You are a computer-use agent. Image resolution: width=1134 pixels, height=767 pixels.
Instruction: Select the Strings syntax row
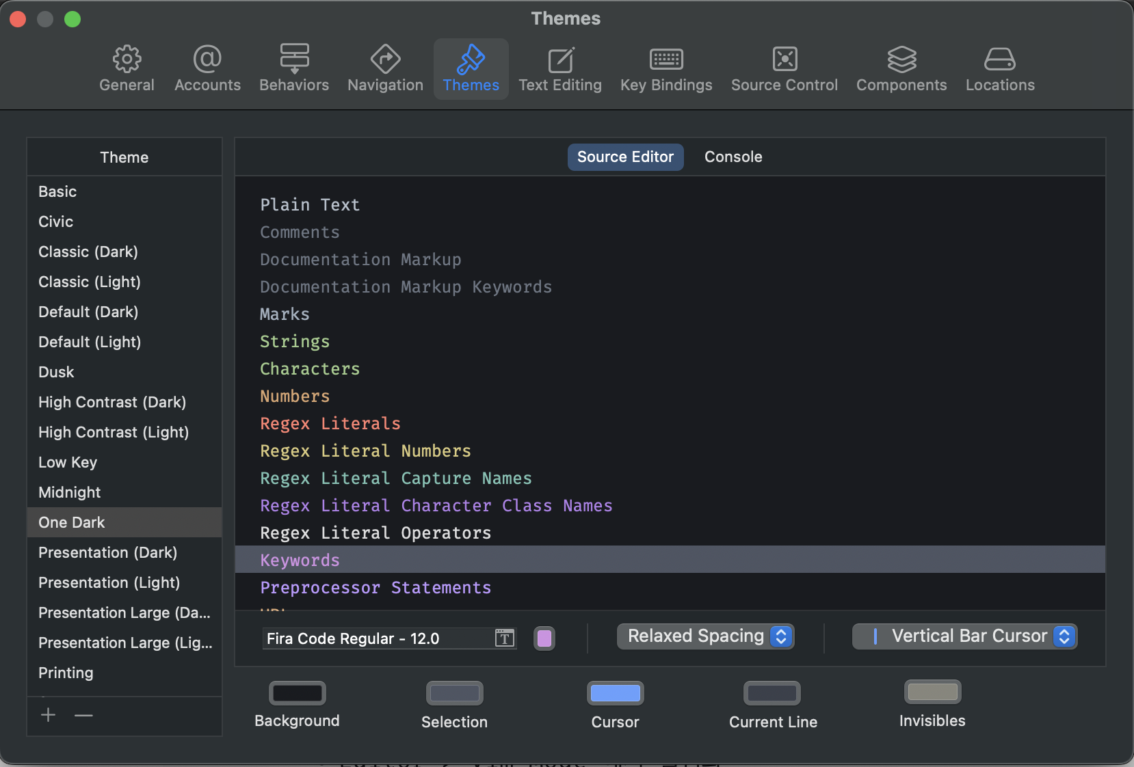click(x=670, y=341)
